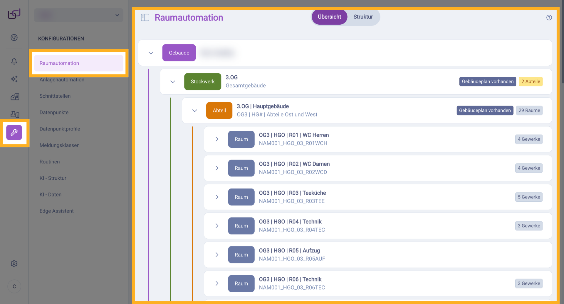Open the dashboard gauge icon in sidebar
Screen dimensions: 564x304
(x=14, y=38)
